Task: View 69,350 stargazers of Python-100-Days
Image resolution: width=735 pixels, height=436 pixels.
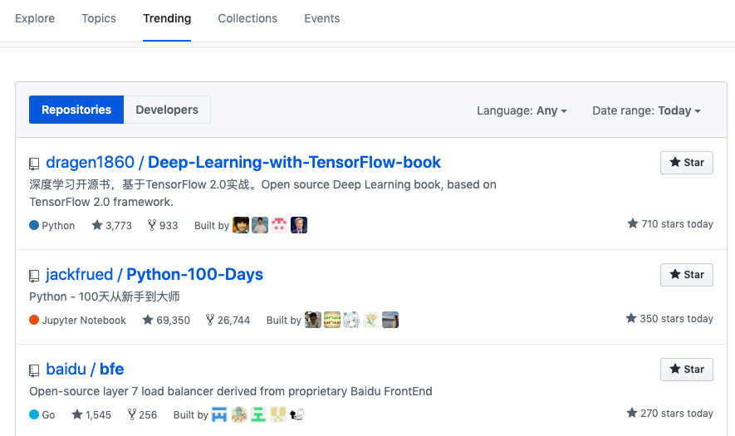Action: tap(166, 321)
